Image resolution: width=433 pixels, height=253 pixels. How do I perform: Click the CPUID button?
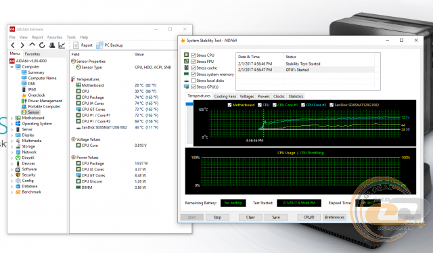(309, 217)
